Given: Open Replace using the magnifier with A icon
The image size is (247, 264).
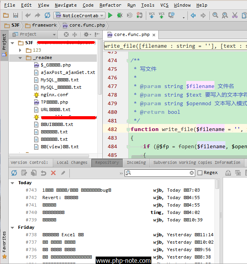Looking at the screenshot, I should [x=225, y=16].
